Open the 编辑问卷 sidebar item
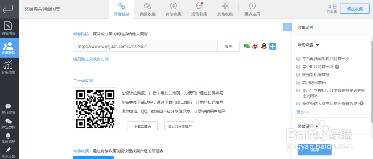 coord(9,28)
